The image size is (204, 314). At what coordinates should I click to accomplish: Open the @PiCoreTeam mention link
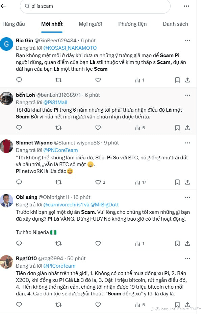tap(59, 266)
